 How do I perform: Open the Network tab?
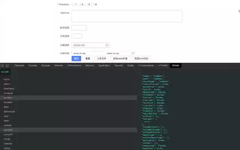click(x=59, y=66)
